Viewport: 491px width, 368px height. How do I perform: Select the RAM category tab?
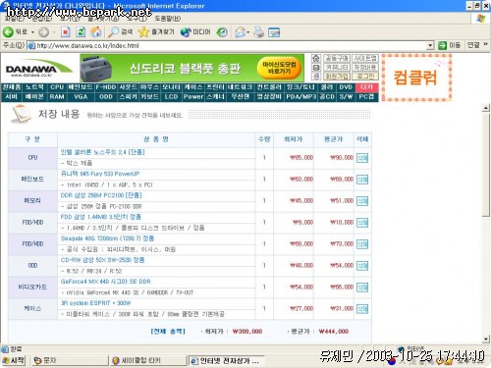point(57,97)
